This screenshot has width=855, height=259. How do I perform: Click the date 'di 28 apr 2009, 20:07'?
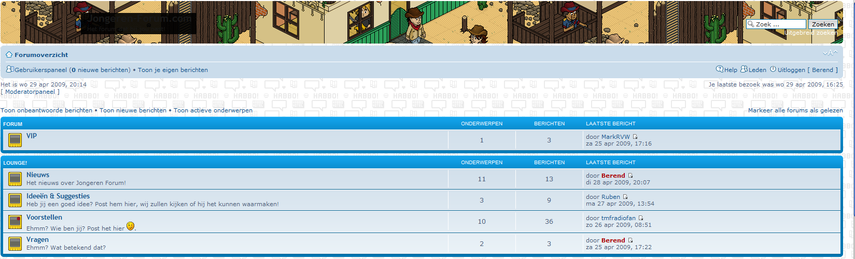click(618, 183)
